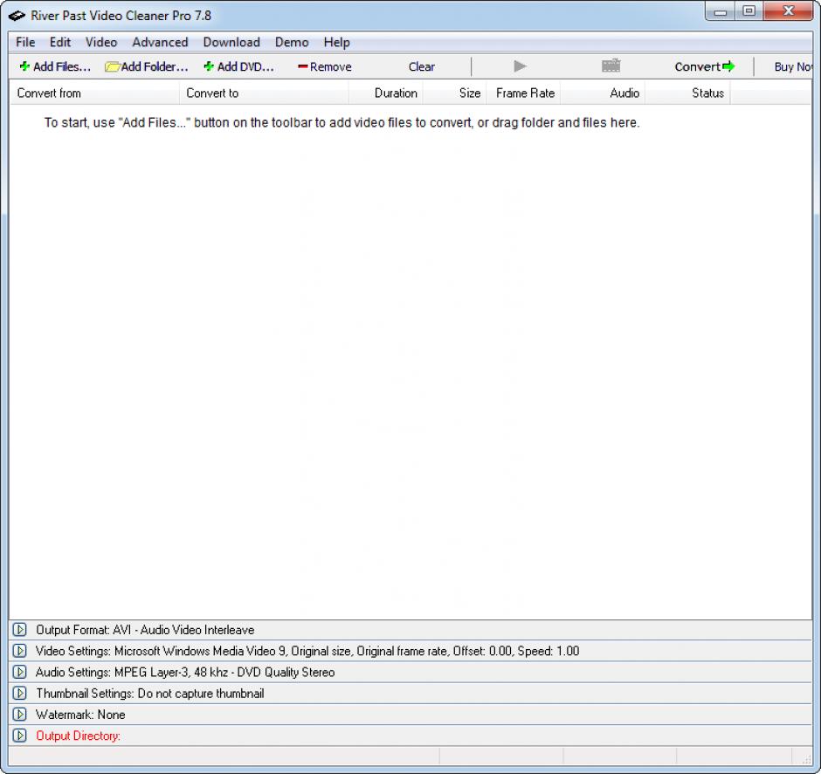Click the 'Thumbnail Settings: Do not capture' text
Image resolution: width=821 pixels, height=774 pixels.
pyautogui.click(x=149, y=694)
